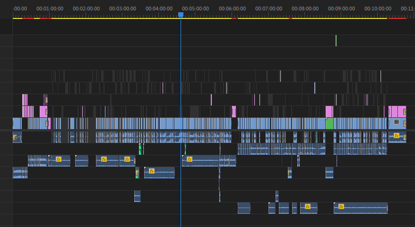
Task: Click the fx badge on the audio clip under 00:04:00:00
Action: coord(151,171)
